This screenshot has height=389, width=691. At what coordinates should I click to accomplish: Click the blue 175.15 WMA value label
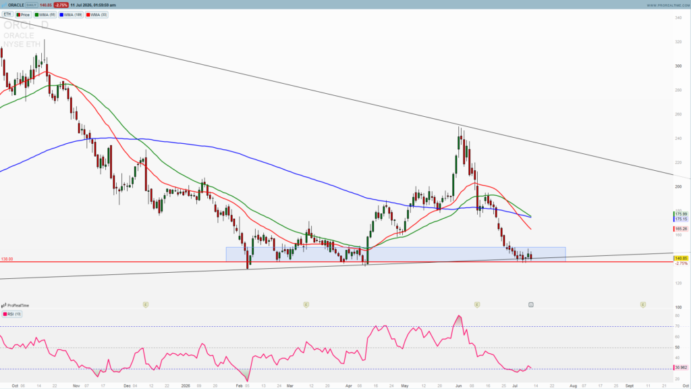681,219
